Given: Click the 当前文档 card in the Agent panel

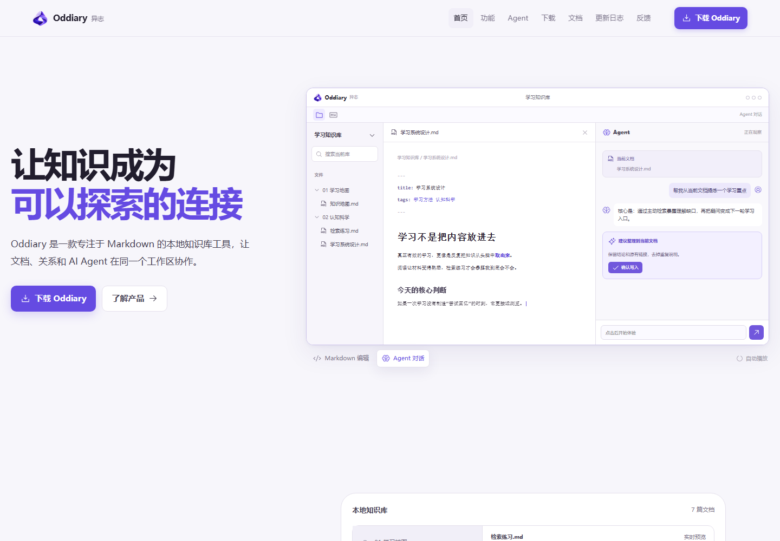Looking at the screenshot, I should coord(682,164).
